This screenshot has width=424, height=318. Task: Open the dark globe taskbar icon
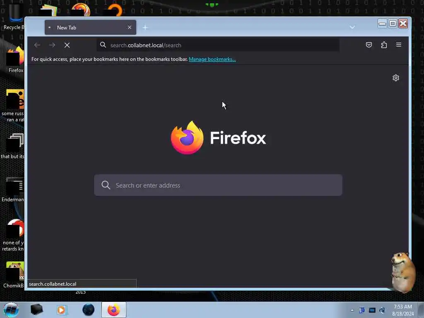(89, 310)
